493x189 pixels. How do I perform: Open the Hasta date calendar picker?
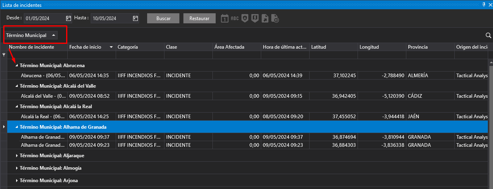pos(135,18)
